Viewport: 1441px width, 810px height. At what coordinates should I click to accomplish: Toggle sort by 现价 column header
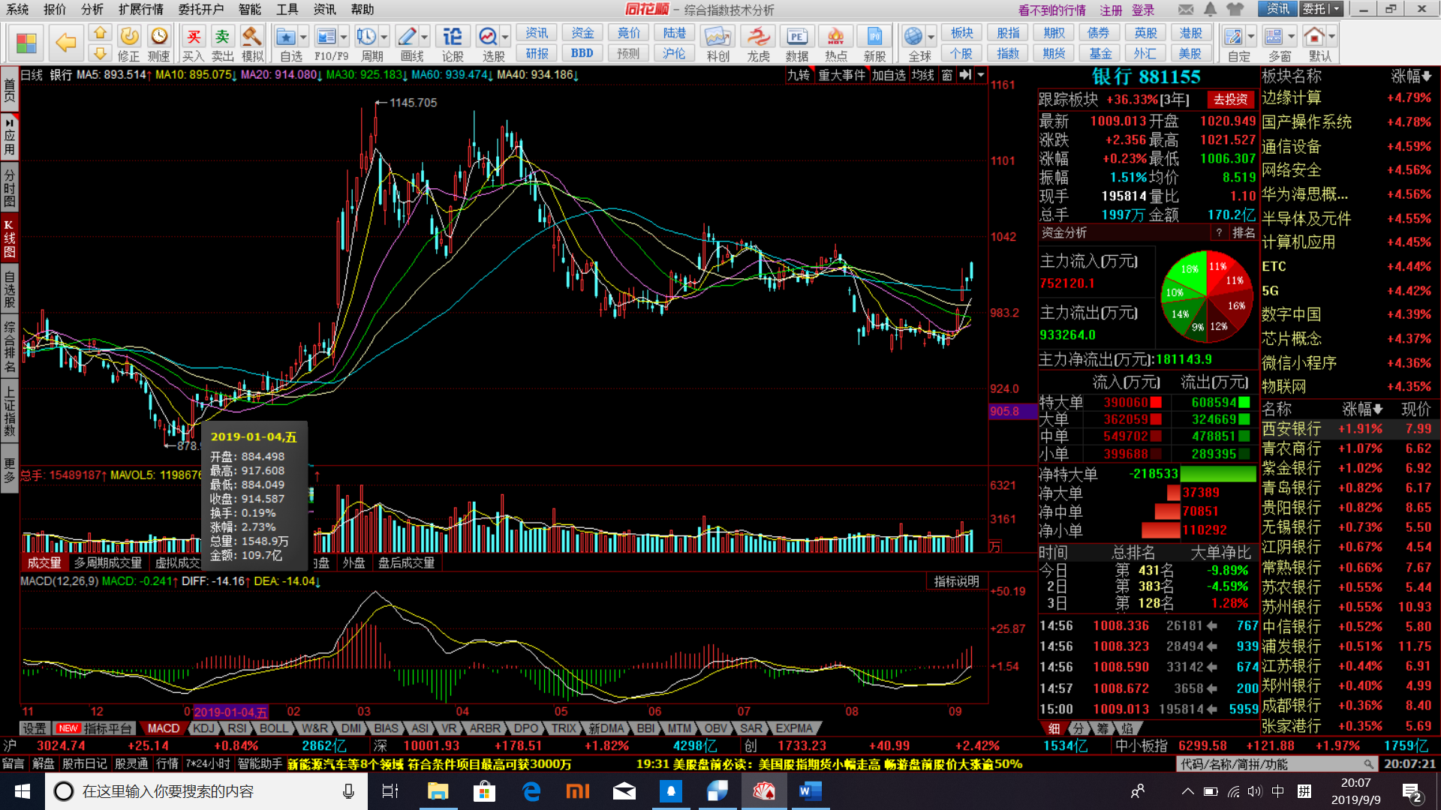pos(1416,409)
